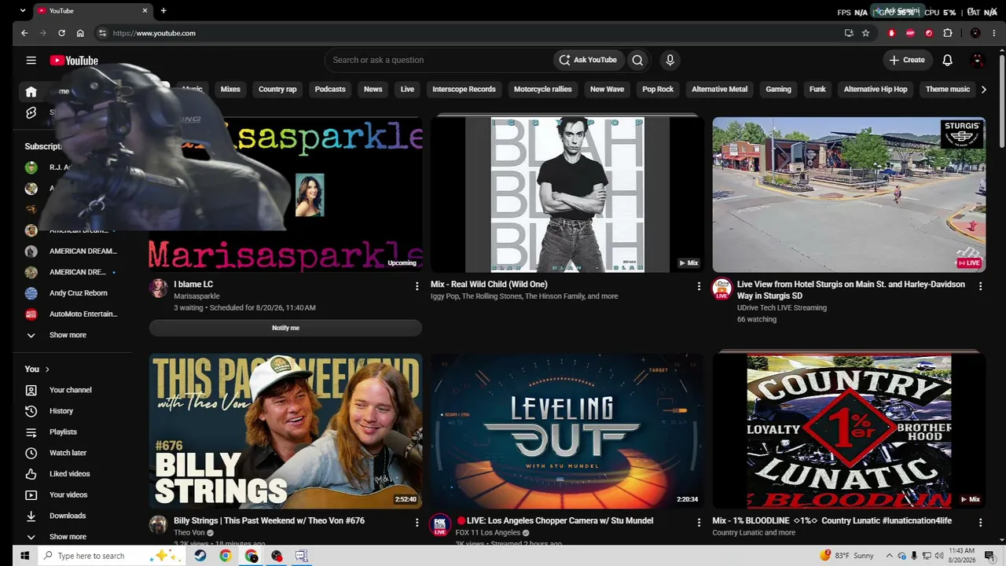1006x566 pixels.
Task: Open Steam from the taskbar
Action: pos(200,556)
